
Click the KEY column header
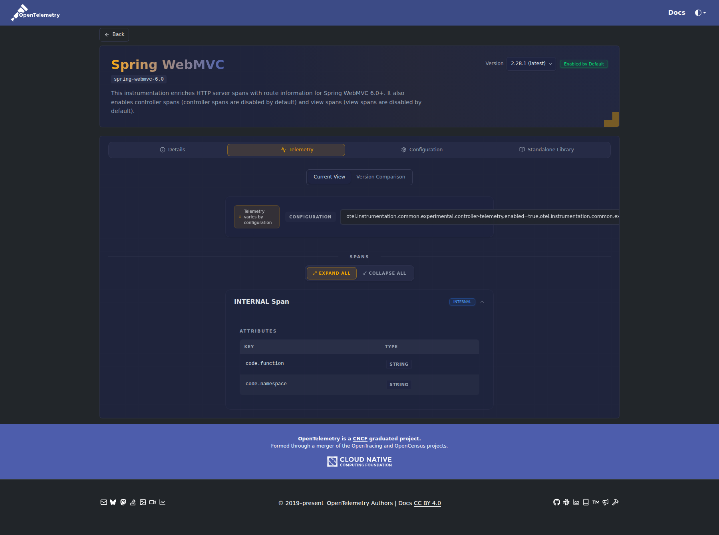pos(249,347)
